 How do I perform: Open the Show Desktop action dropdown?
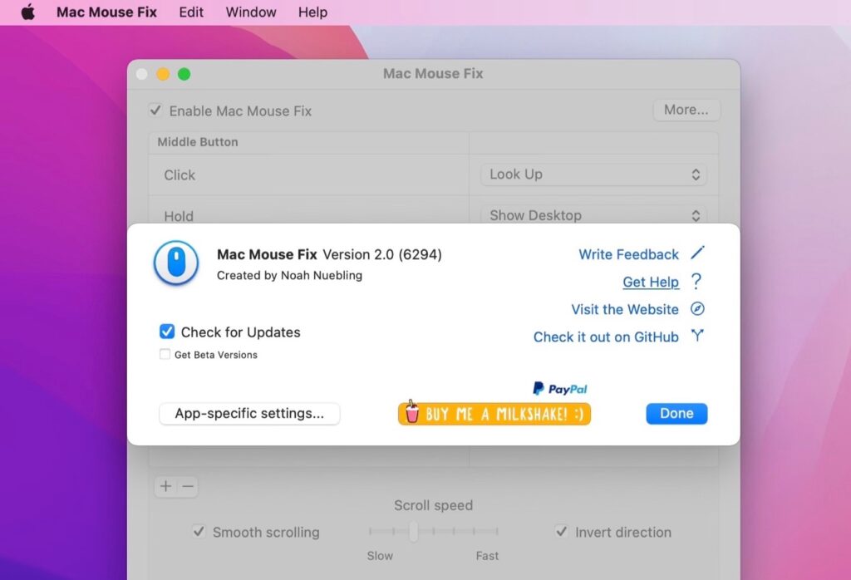(x=593, y=215)
